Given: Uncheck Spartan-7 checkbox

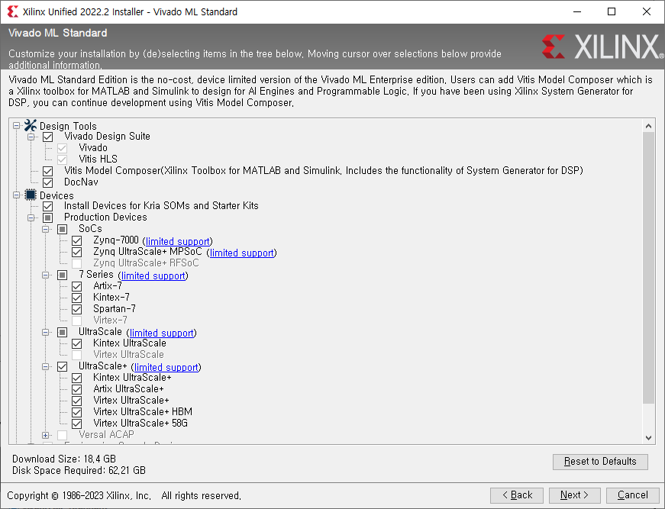Looking at the screenshot, I should pyautogui.click(x=77, y=309).
